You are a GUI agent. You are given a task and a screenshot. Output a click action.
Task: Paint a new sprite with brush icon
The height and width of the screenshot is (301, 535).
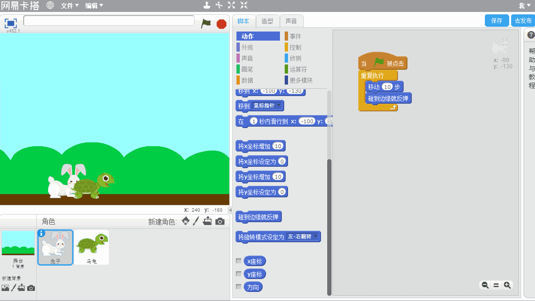(196, 221)
